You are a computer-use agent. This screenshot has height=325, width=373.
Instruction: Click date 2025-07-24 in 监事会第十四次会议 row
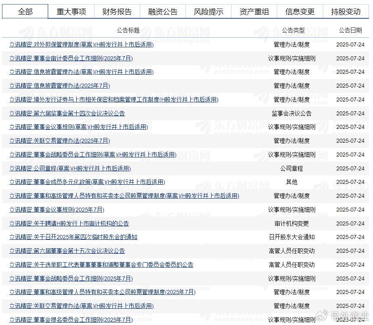pyautogui.click(x=350, y=113)
